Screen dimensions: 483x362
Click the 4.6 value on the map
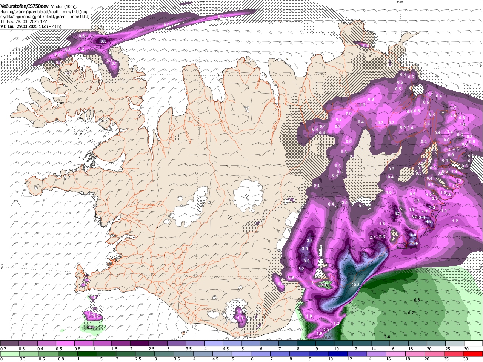tap(415, 243)
